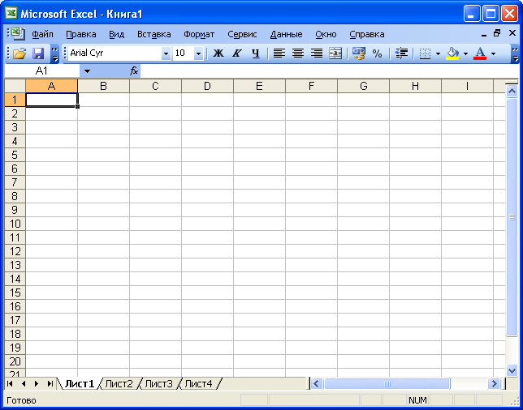Open the Сервис menu
Image resolution: width=523 pixels, height=410 pixels.
click(x=243, y=34)
